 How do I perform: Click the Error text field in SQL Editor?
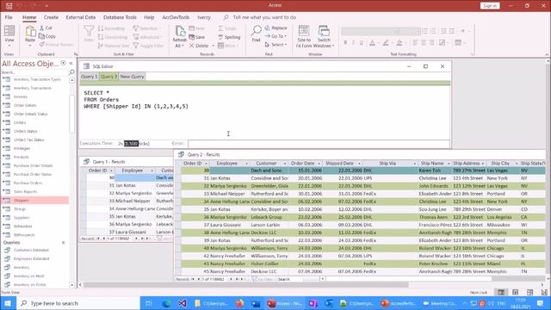(x=319, y=144)
